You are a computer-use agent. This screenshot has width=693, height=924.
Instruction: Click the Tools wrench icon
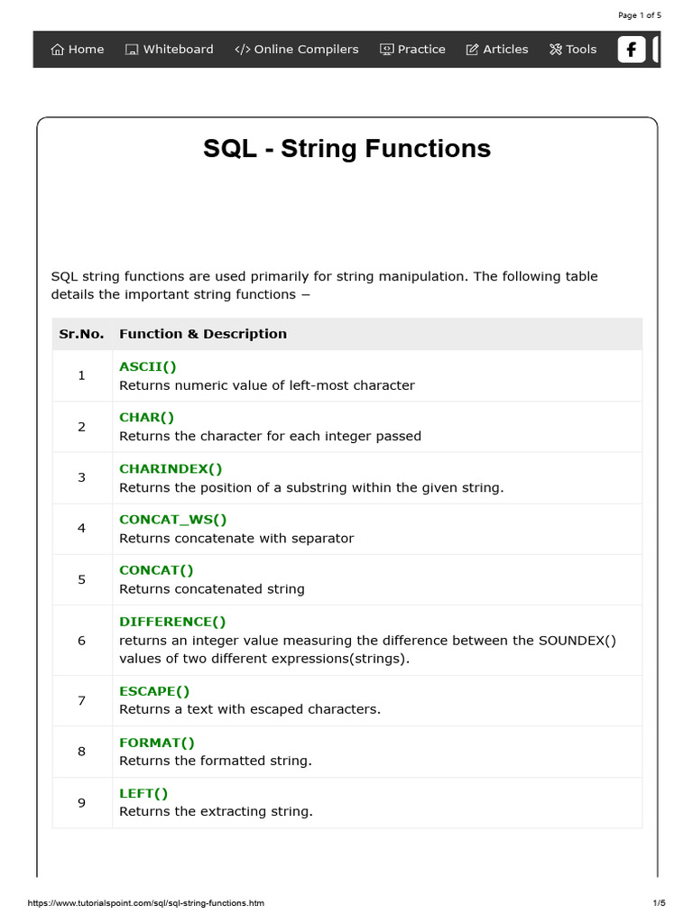point(556,50)
